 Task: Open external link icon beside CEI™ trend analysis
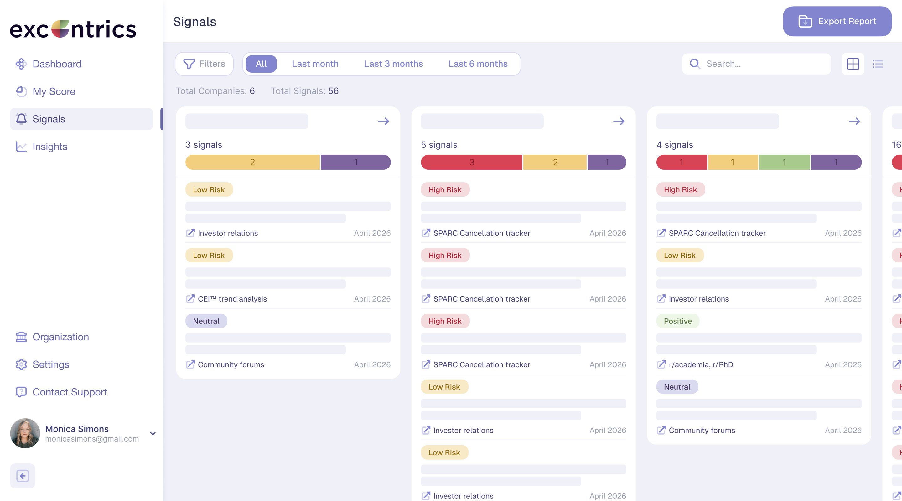click(190, 299)
